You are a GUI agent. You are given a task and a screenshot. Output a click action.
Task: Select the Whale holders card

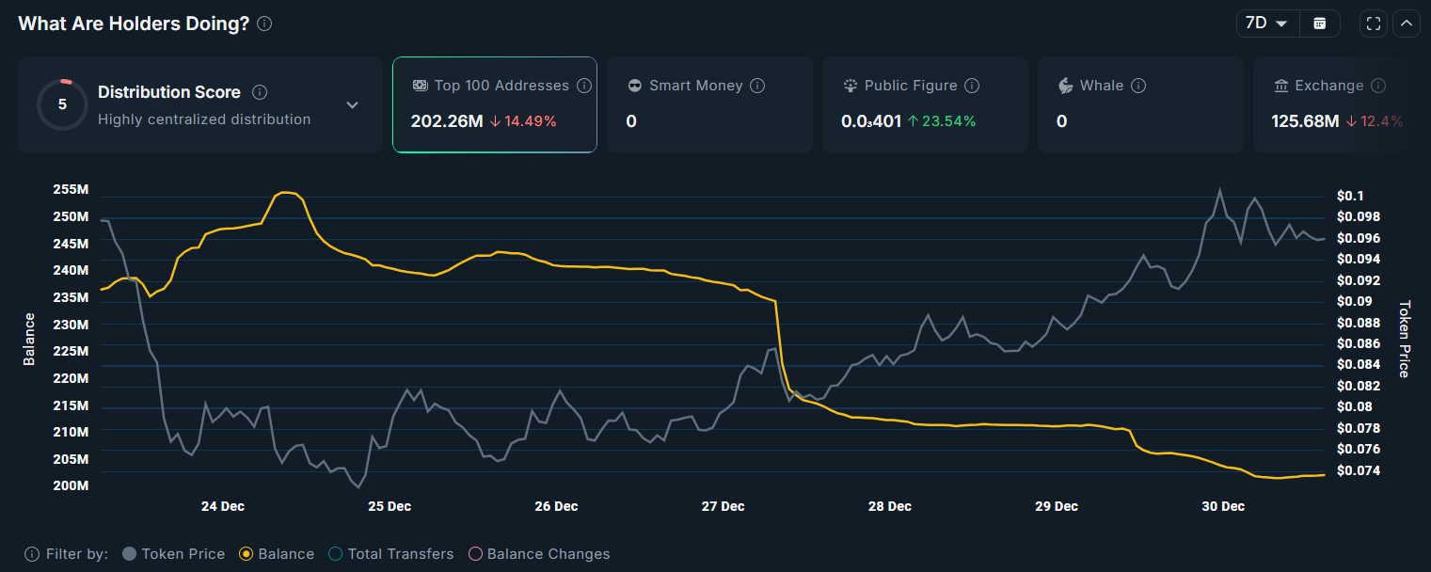click(x=1140, y=103)
